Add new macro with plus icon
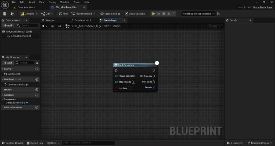Image resolution: width=275 pixels, height=146 pixels. click(37, 90)
